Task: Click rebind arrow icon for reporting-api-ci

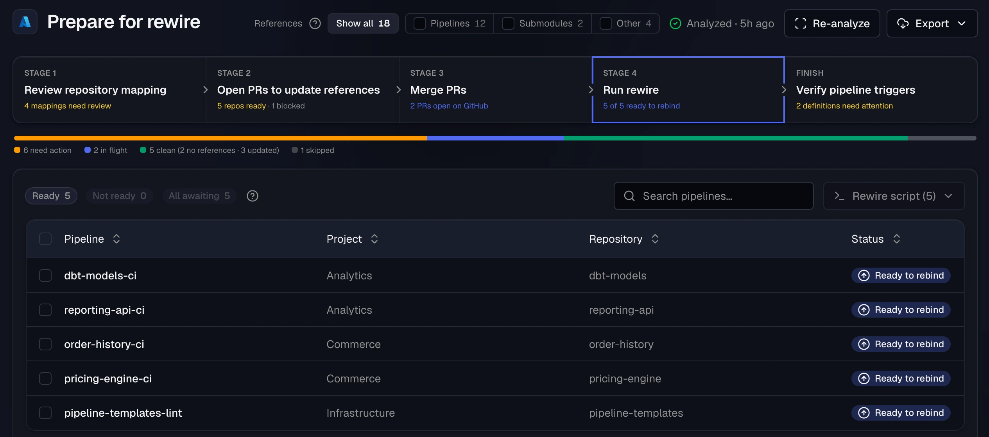Action: click(x=864, y=310)
